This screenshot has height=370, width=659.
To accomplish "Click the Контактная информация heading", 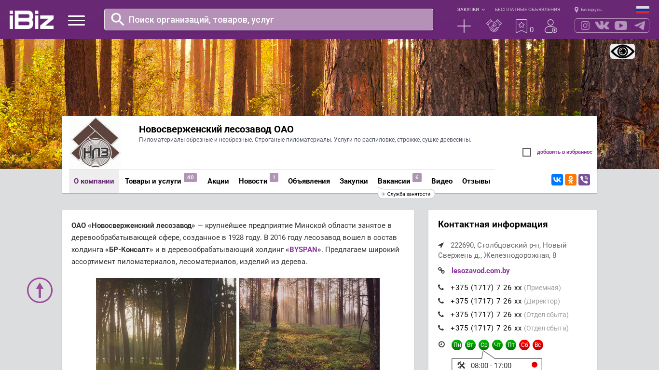I will [493, 225].
